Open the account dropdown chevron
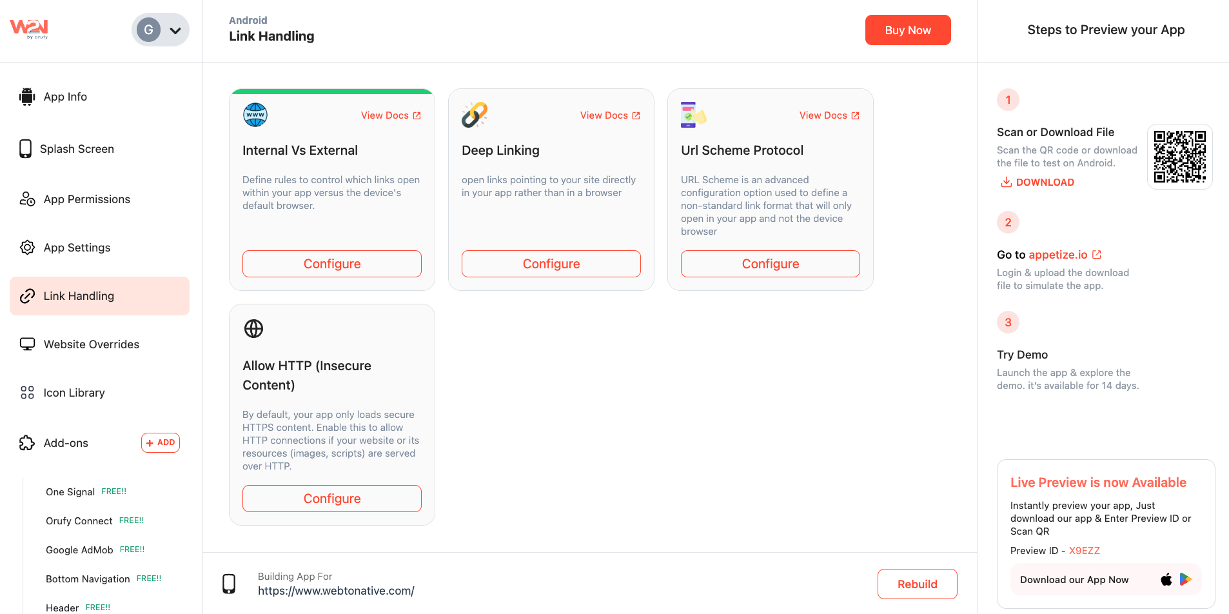The width and height of the screenshot is (1229, 614). [175, 30]
